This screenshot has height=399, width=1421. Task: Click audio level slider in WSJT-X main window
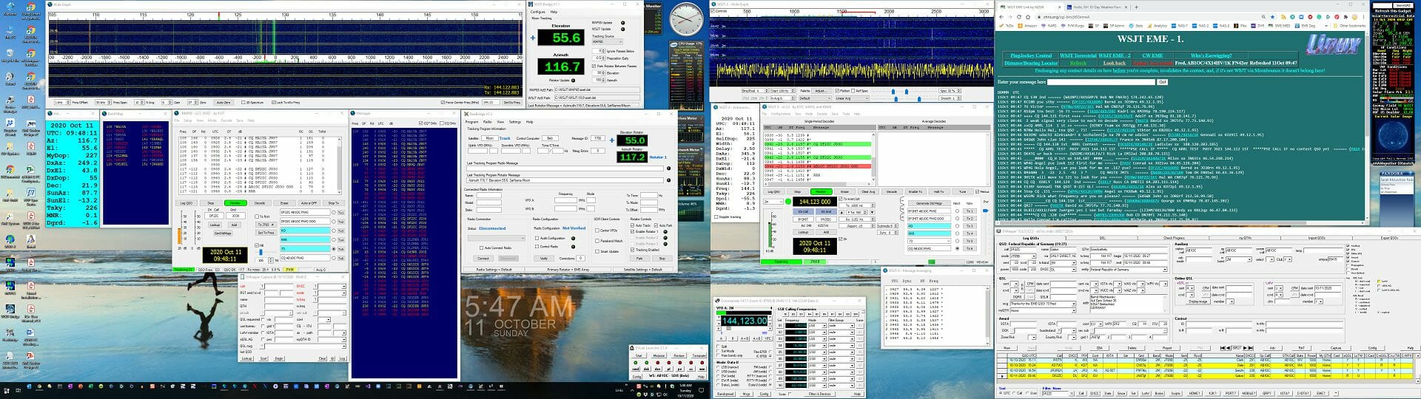[x=770, y=230]
